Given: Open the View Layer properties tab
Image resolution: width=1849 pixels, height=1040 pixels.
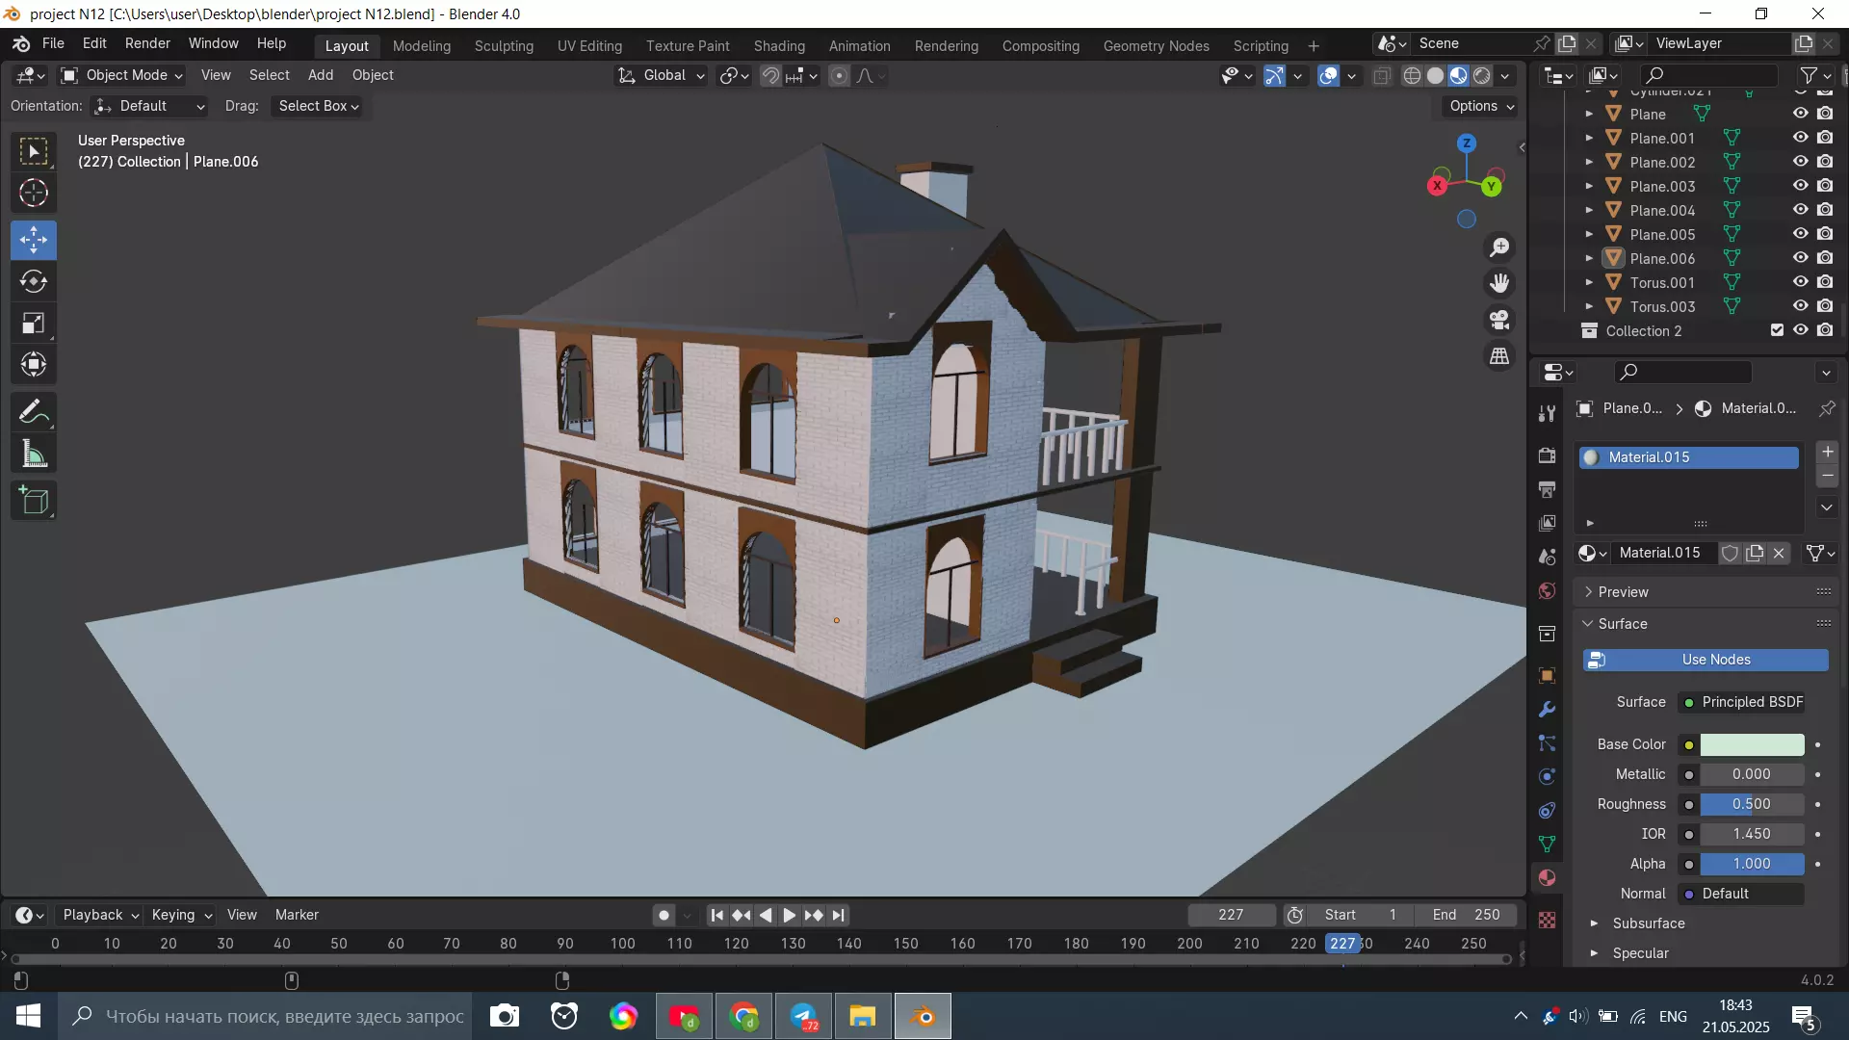Looking at the screenshot, I should click(x=1547, y=523).
